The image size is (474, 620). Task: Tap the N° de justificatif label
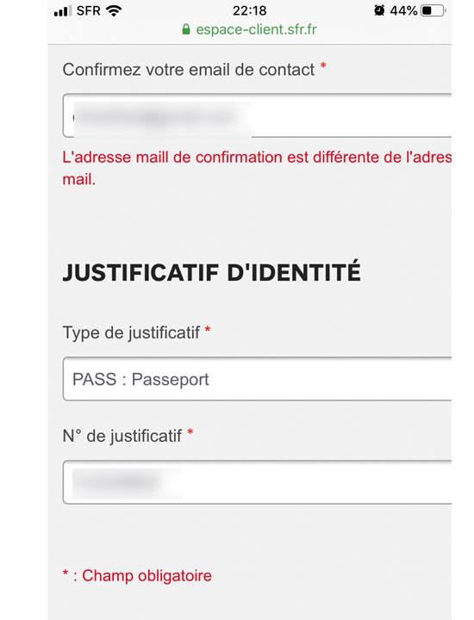pos(122,436)
